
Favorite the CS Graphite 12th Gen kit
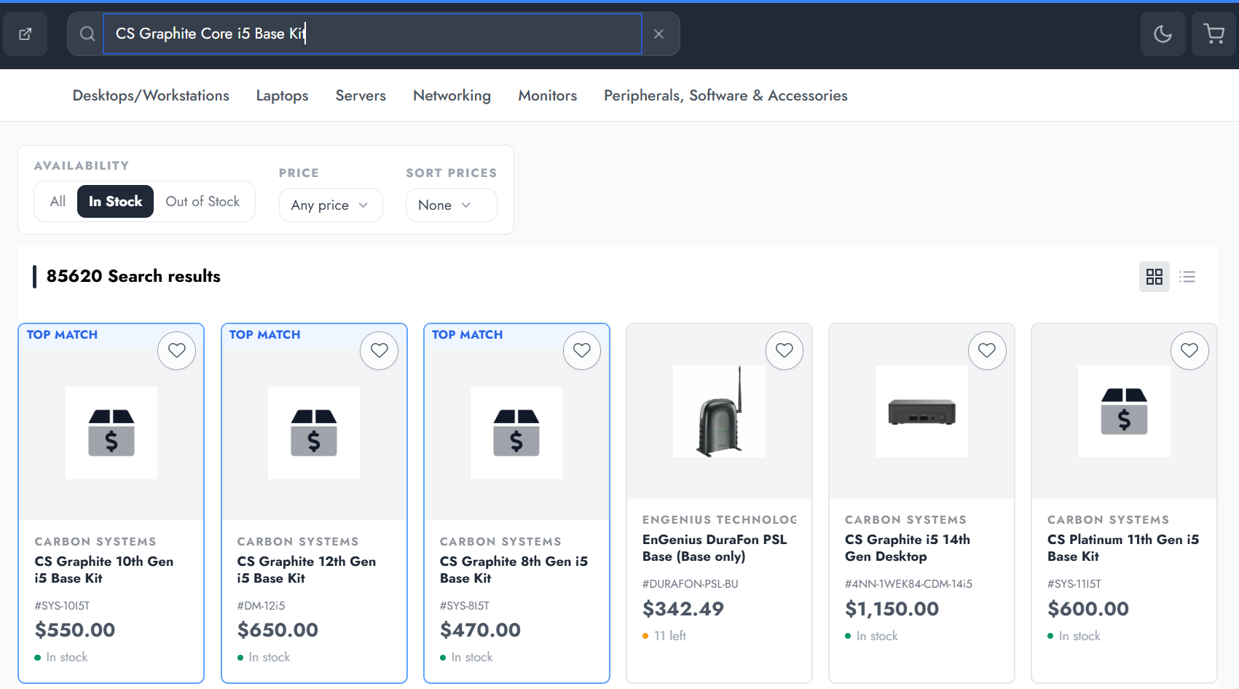click(x=379, y=350)
